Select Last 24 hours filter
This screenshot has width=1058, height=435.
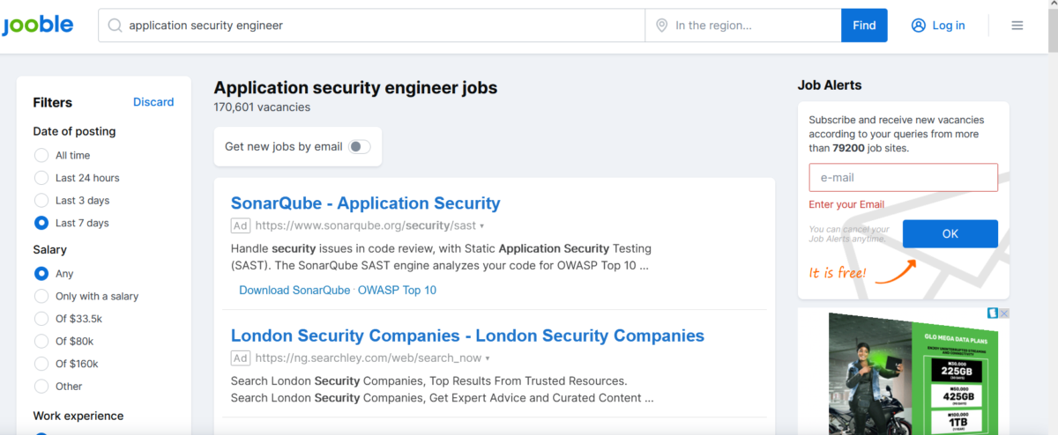(41, 177)
